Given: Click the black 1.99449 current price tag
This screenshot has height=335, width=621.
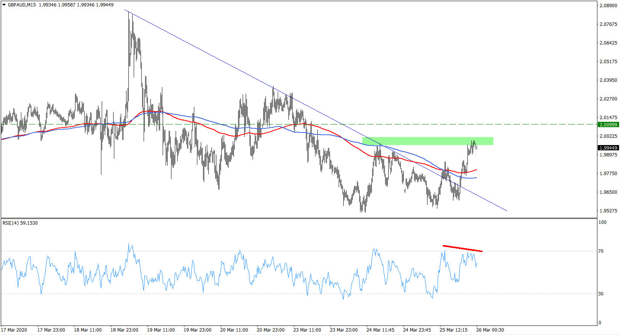Looking at the screenshot, I should (x=608, y=148).
